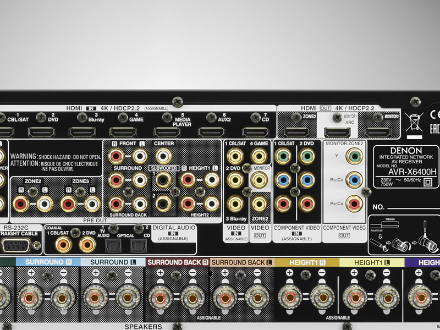Click the green component input jack under 2 DVD

[x=307, y=156]
